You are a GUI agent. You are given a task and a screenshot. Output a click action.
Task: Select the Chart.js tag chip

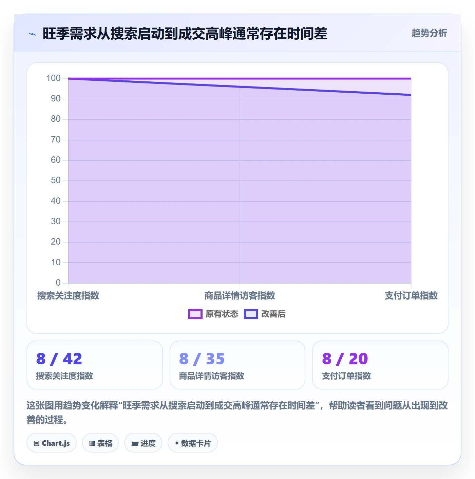click(52, 443)
